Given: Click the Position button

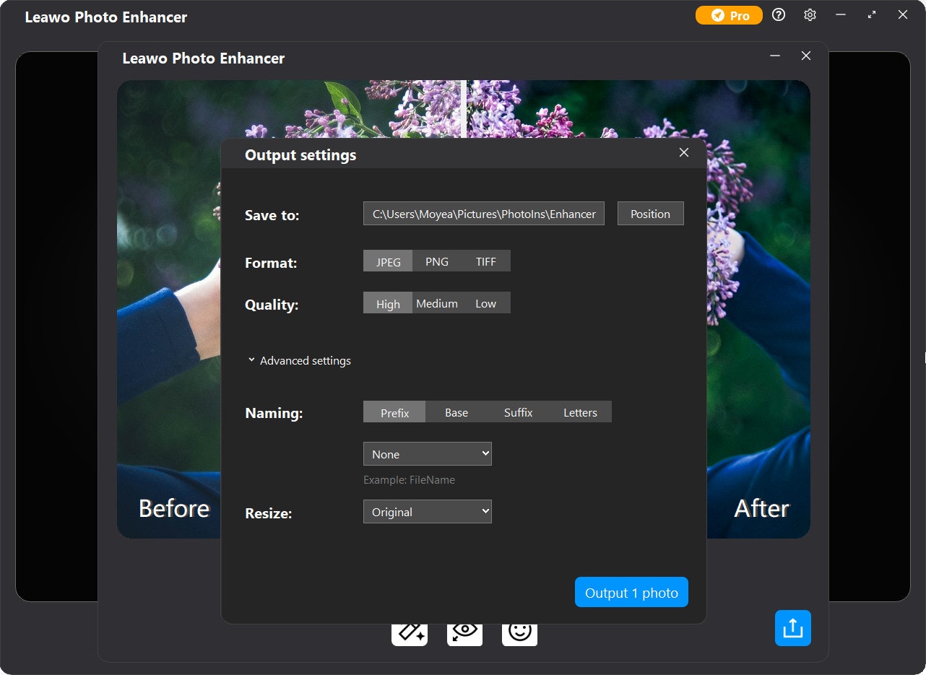Looking at the screenshot, I should tap(651, 214).
